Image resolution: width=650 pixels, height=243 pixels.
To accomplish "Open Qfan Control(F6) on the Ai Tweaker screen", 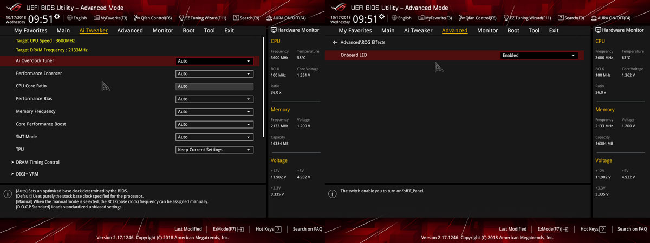I will (x=153, y=18).
